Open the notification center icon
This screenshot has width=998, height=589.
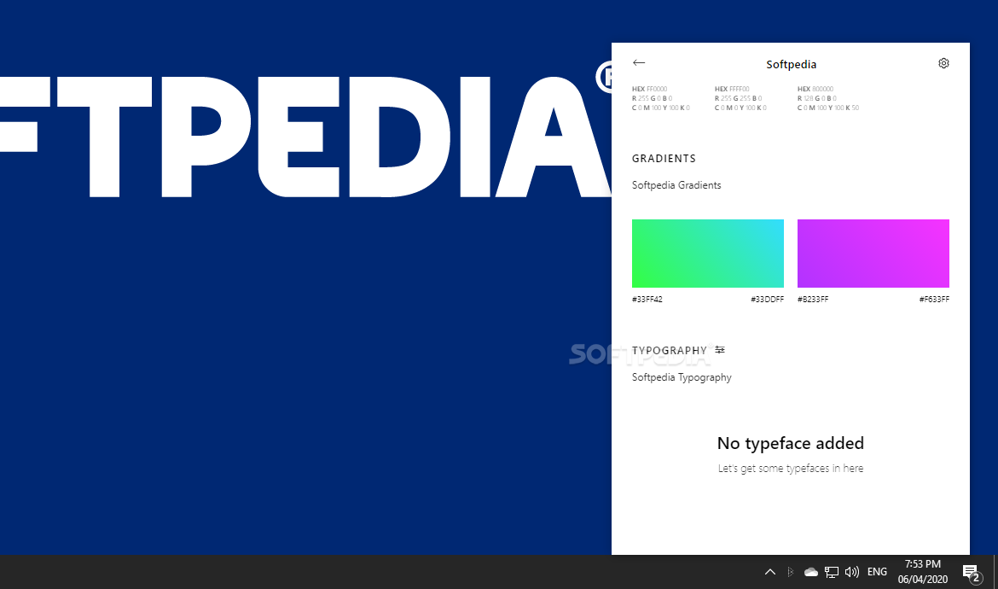[x=972, y=573]
